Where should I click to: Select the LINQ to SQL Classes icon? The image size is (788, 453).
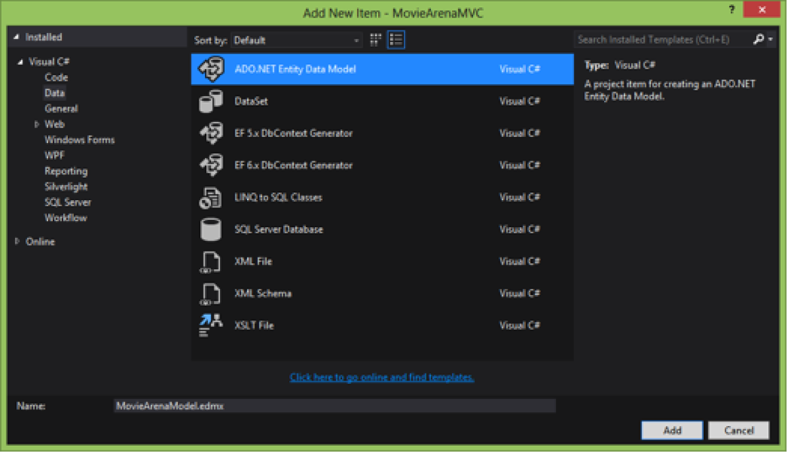tap(211, 198)
